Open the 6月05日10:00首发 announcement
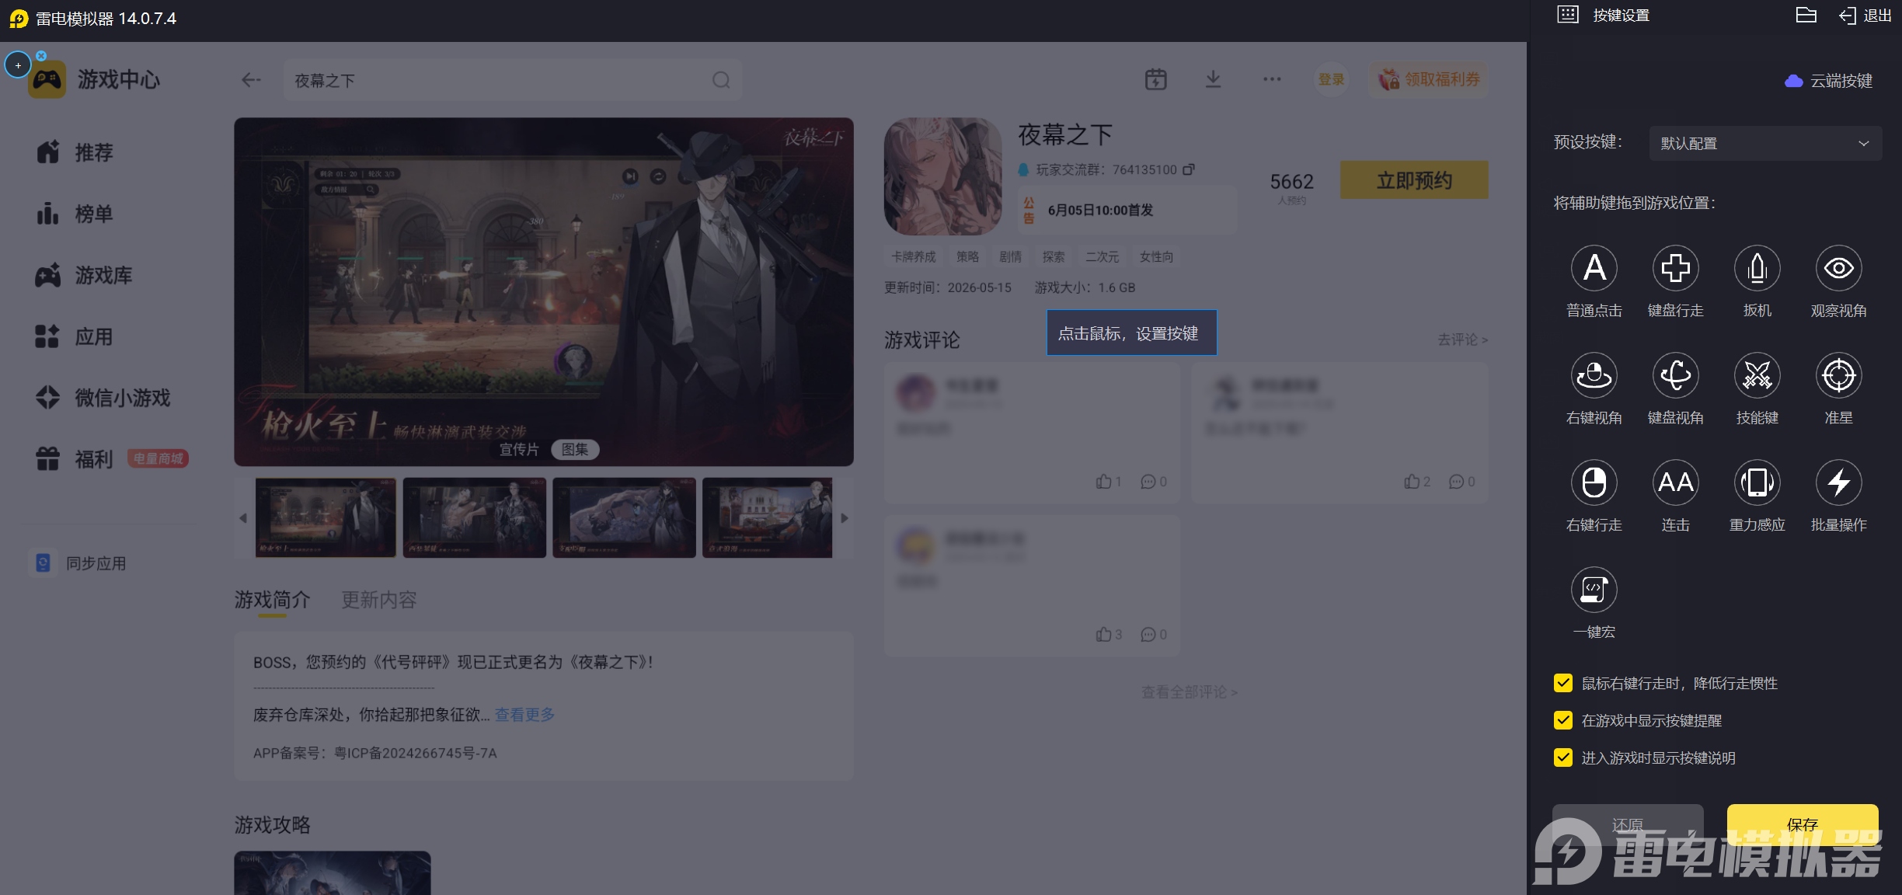This screenshot has width=1902, height=895. (x=1127, y=210)
